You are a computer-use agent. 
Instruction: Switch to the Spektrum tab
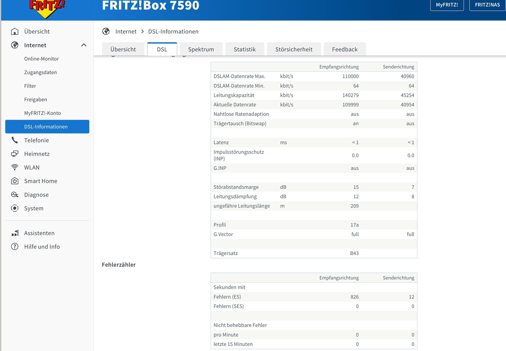pyautogui.click(x=201, y=49)
